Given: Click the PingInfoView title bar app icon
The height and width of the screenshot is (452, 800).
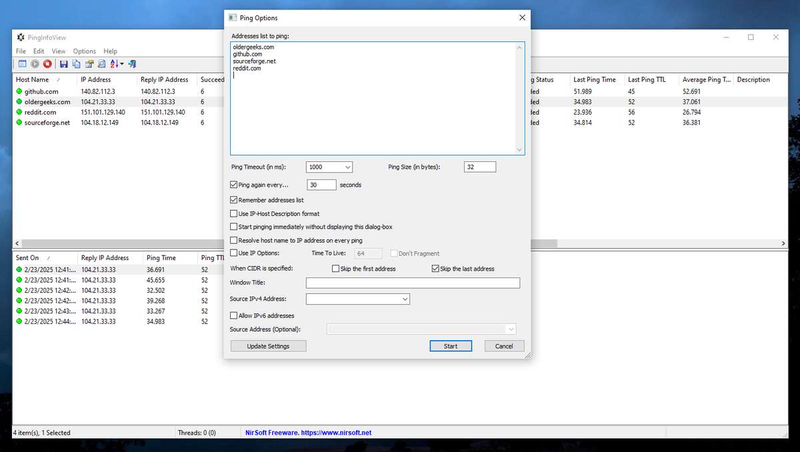Looking at the screenshot, I should pos(21,37).
